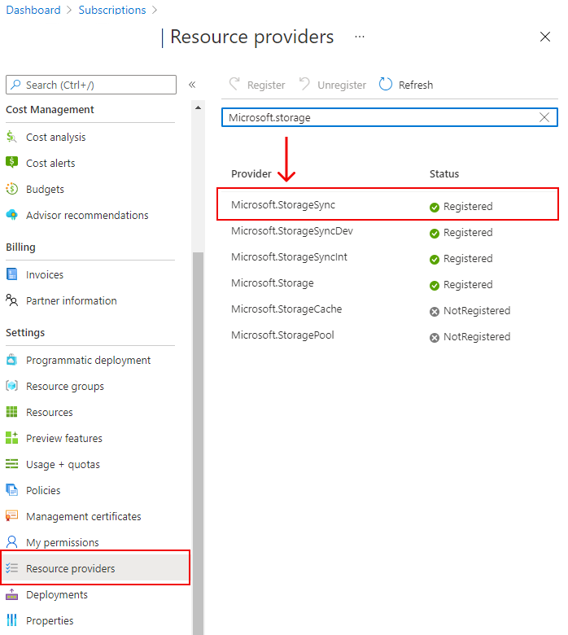Click the sidebar scroll up arrow

(x=198, y=107)
